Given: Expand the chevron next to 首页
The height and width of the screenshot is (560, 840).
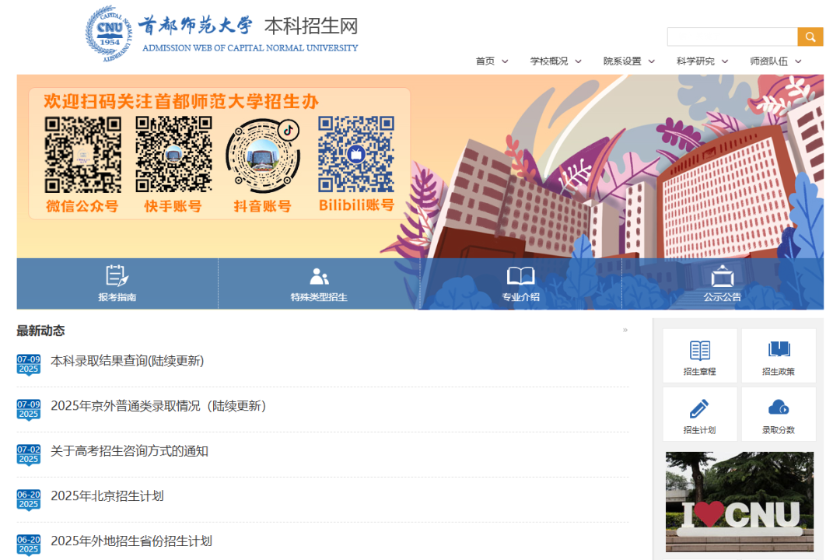Looking at the screenshot, I should 505,61.
